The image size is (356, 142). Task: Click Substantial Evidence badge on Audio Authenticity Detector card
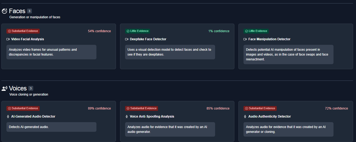(260, 108)
